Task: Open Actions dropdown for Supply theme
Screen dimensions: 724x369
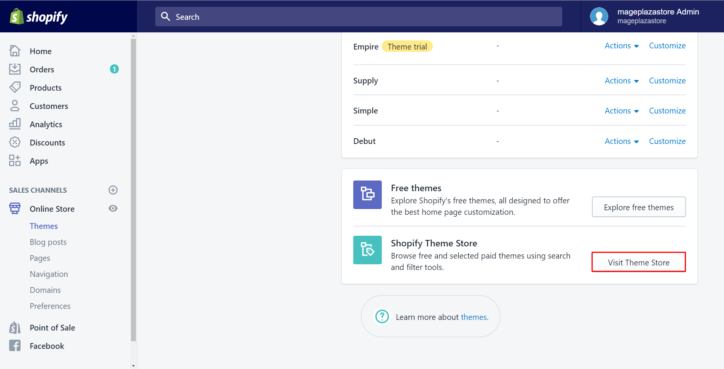Action: click(622, 81)
